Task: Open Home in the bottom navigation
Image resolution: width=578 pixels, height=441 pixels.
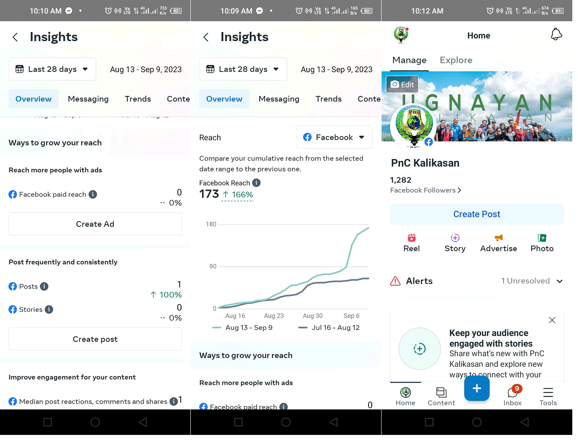Action: click(406, 397)
